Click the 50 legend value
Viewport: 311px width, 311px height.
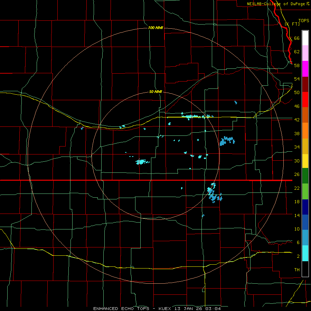(x=297, y=92)
